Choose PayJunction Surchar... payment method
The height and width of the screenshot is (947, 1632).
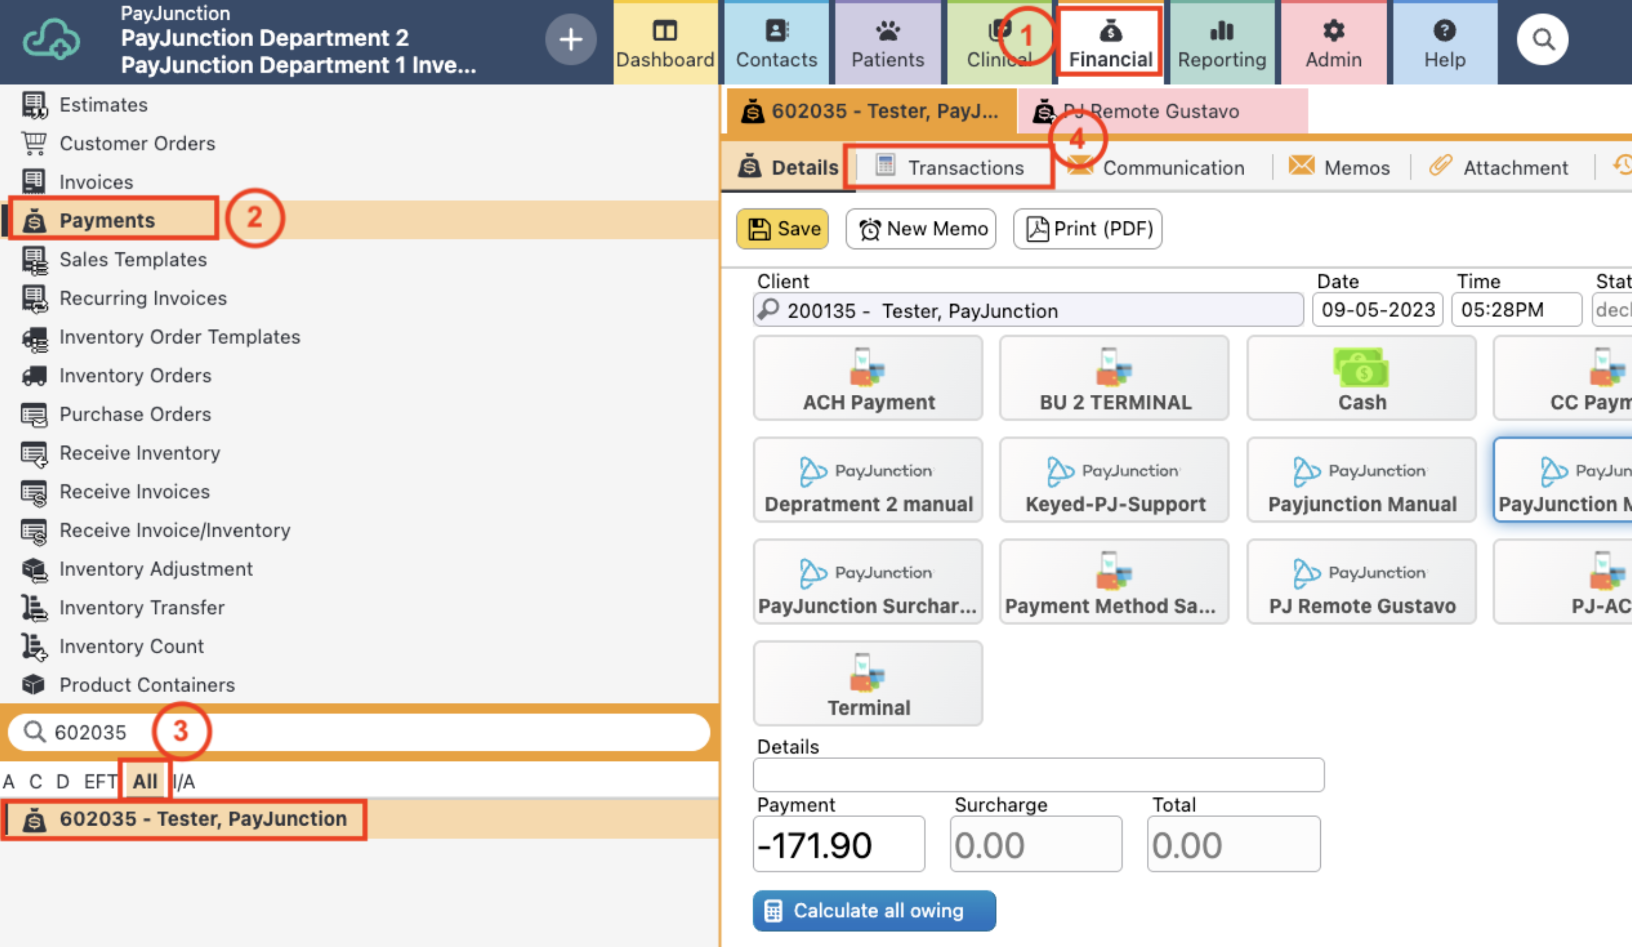pyautogui.click(x=868, y=582)
